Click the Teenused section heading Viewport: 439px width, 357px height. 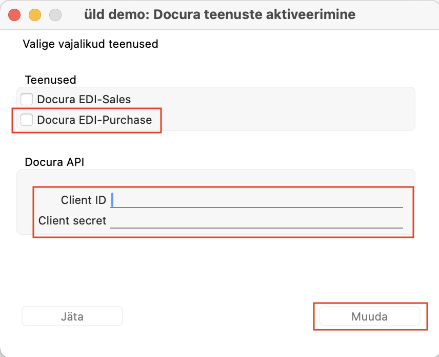50,80
